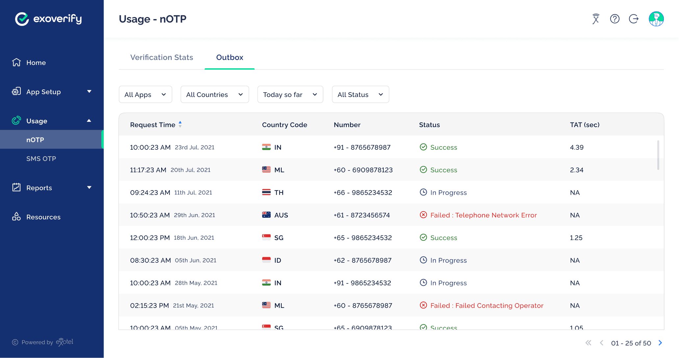
Task: Expand the App Setup menu
Action: [x=89, y=92]
